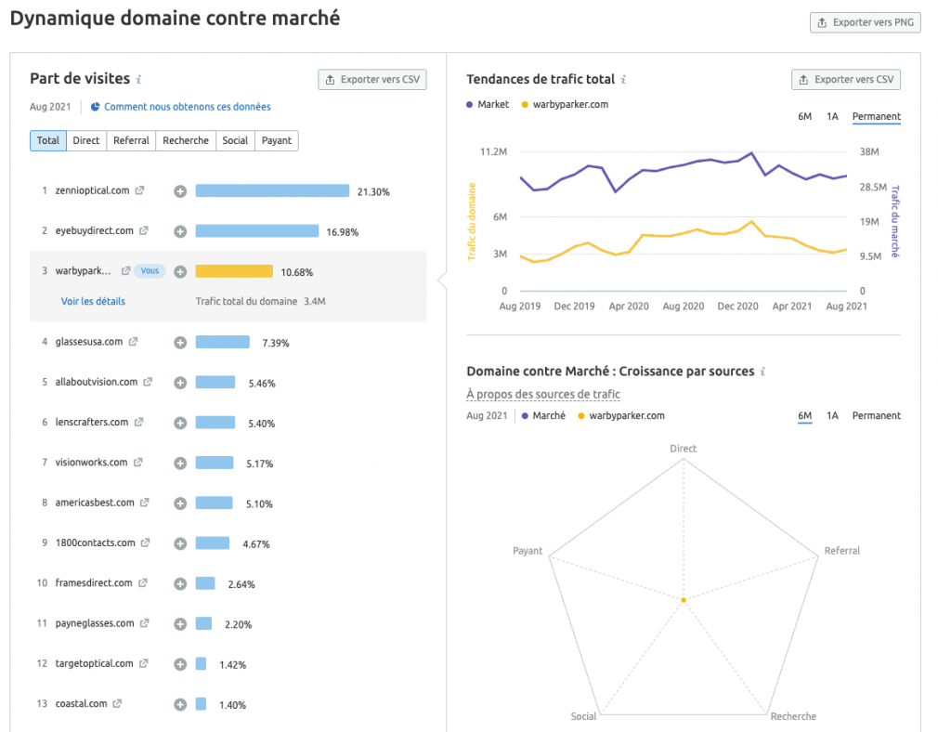Screen dimensions: 938x732
Task: Click zennioptical.com blue share bar
Action: click(272, 191)
